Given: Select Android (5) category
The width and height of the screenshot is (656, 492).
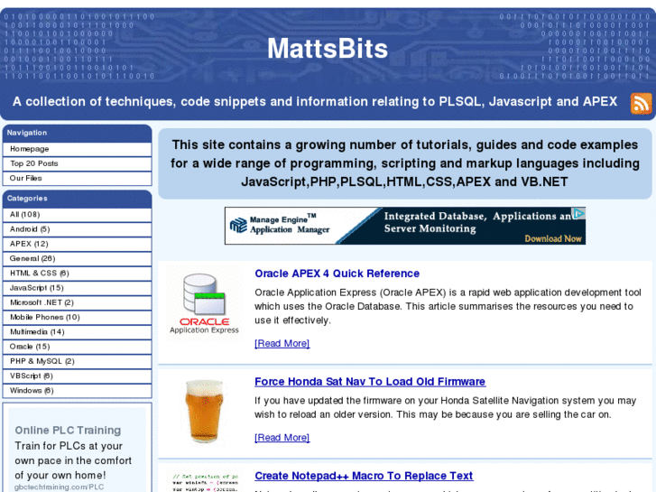Looking at the screenshot, I should click(x=77, y=229).
